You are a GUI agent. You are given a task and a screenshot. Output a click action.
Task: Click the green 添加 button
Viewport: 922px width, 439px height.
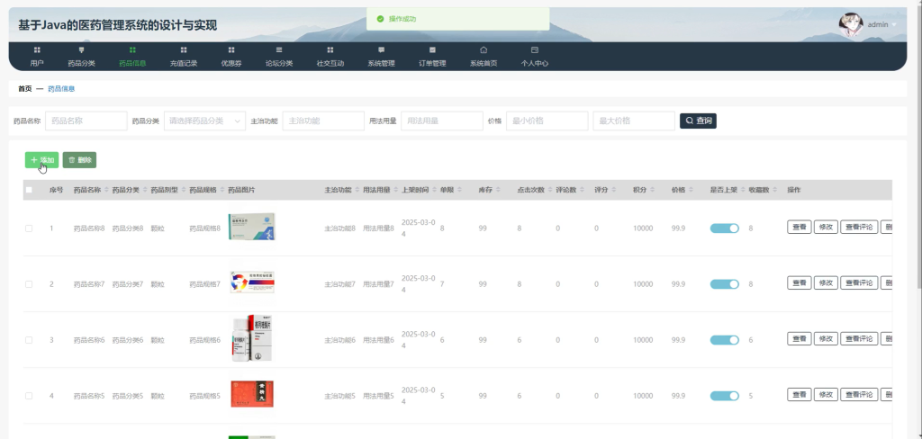pyautogui.click(x=41, y=160)
